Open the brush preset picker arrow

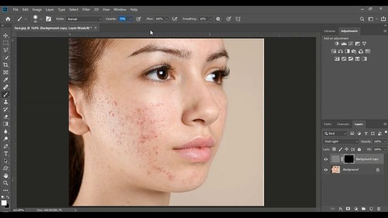(41, 19)
